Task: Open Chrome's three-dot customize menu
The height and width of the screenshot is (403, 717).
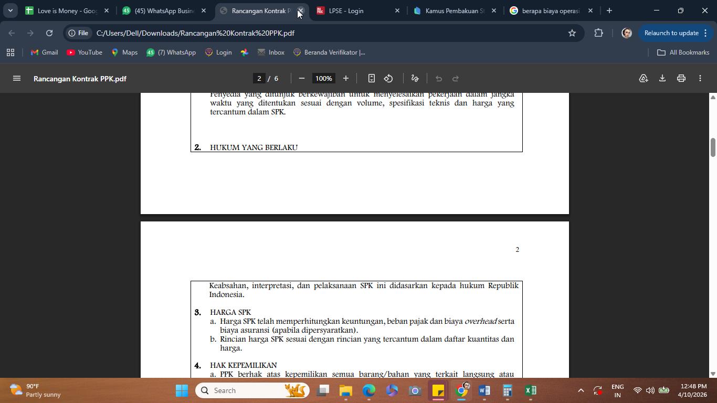Action: [x=705, y=33]
